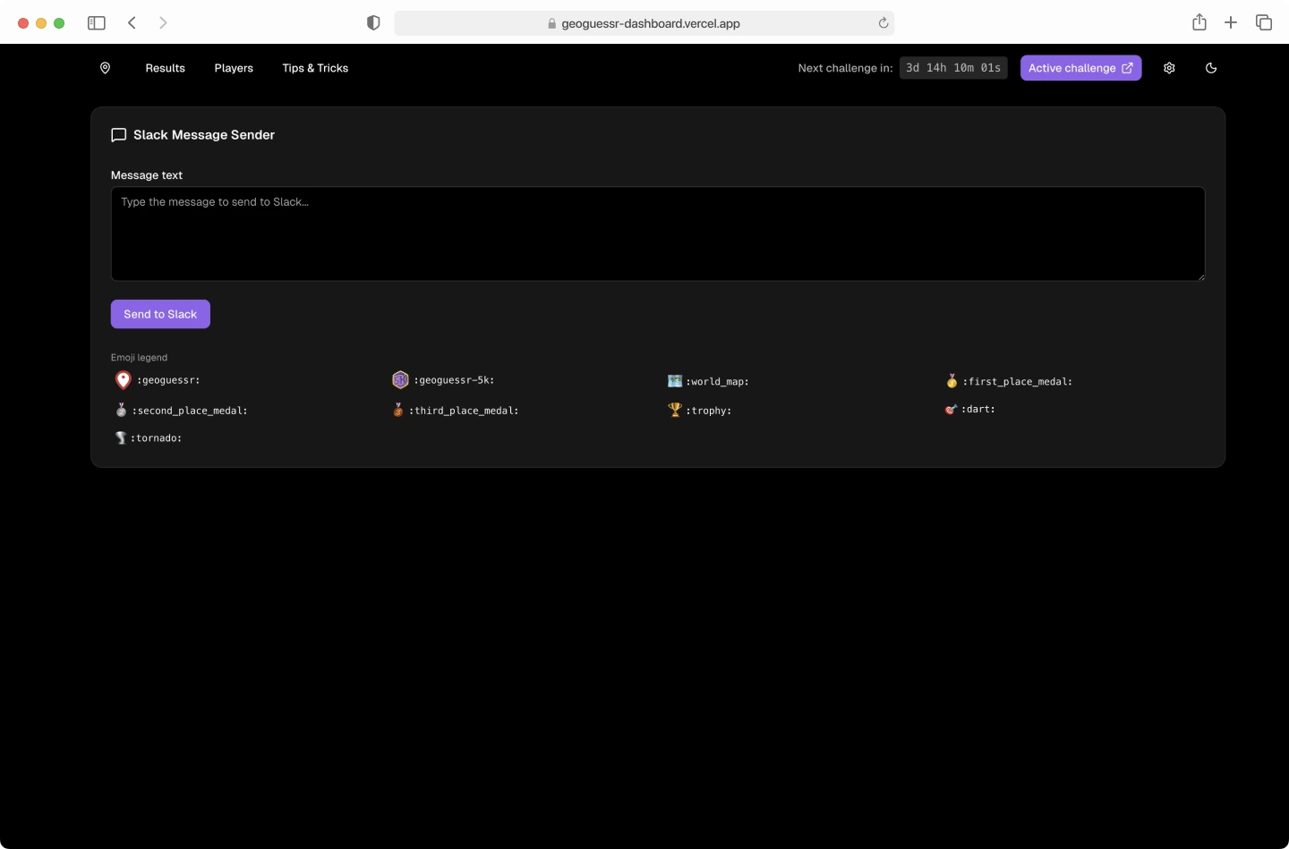Open a new Safari tab
The width and height of the screenshot is (1289, 849).
click(x=1231, y=22)
